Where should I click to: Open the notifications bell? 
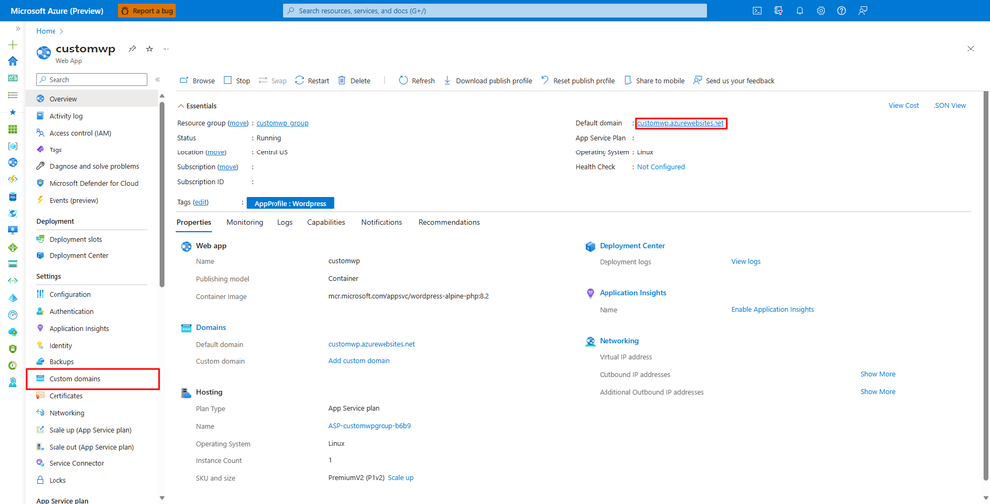coord(800,10)
